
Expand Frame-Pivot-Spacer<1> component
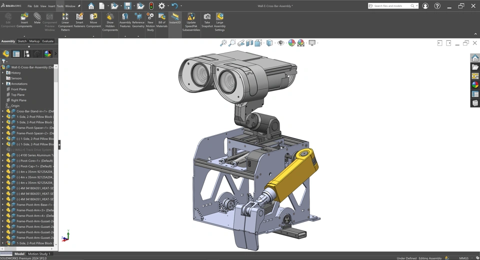pyautogui.click(x=3, y=128)
